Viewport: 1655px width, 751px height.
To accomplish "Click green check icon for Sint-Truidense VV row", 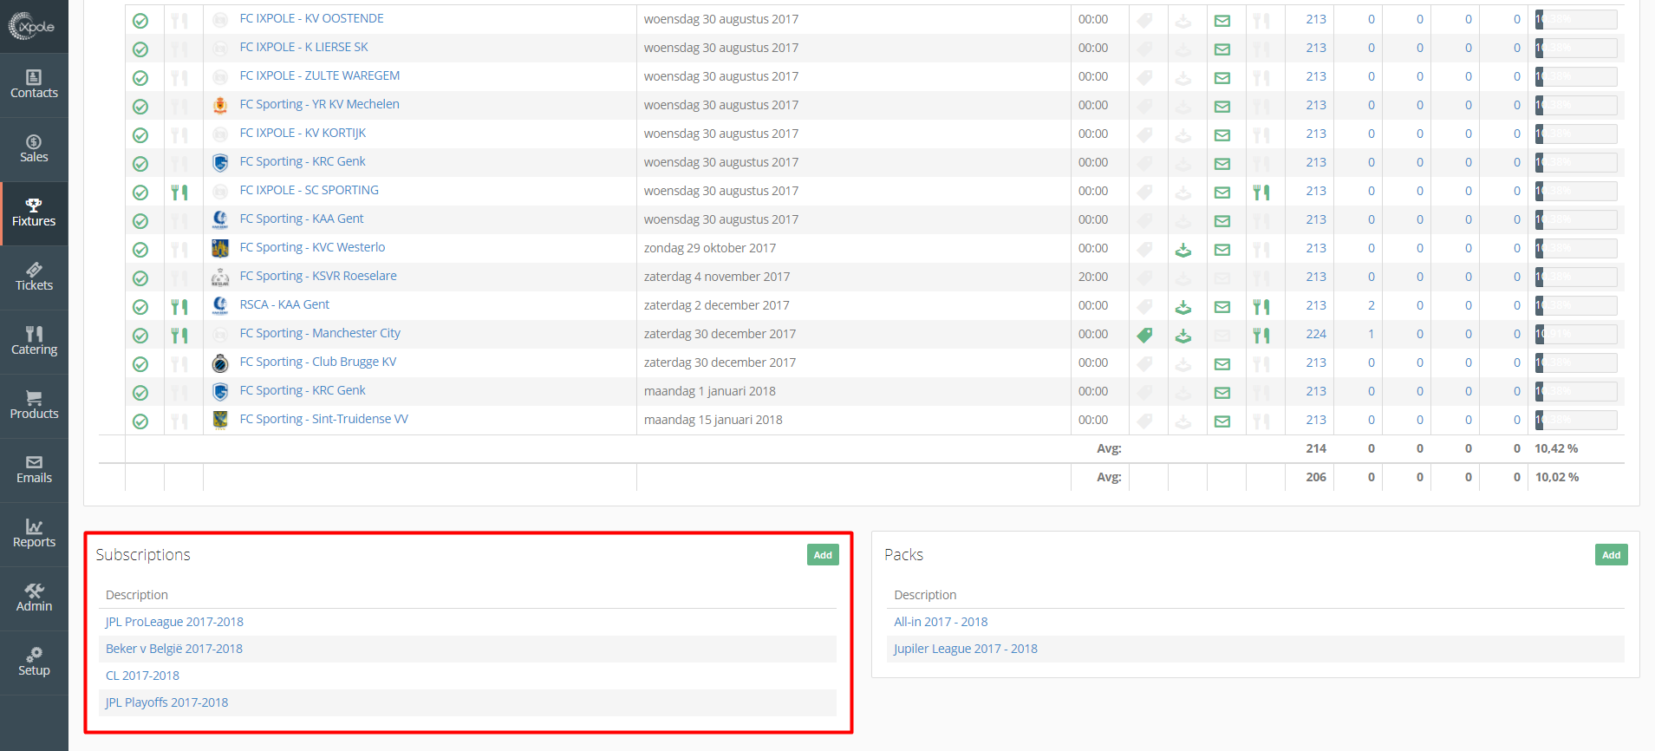I will click(140, 421).
